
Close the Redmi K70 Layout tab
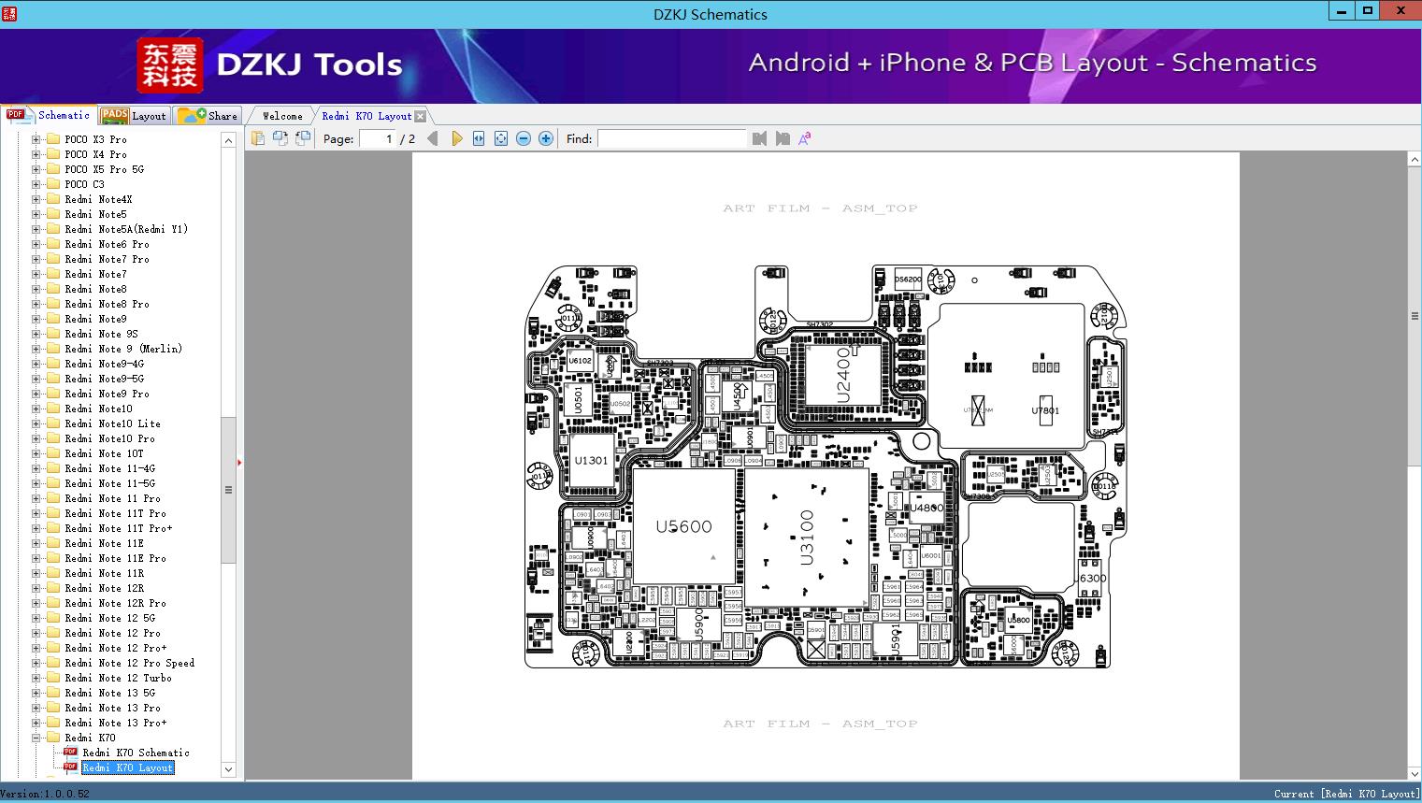(x=421, y=116)
